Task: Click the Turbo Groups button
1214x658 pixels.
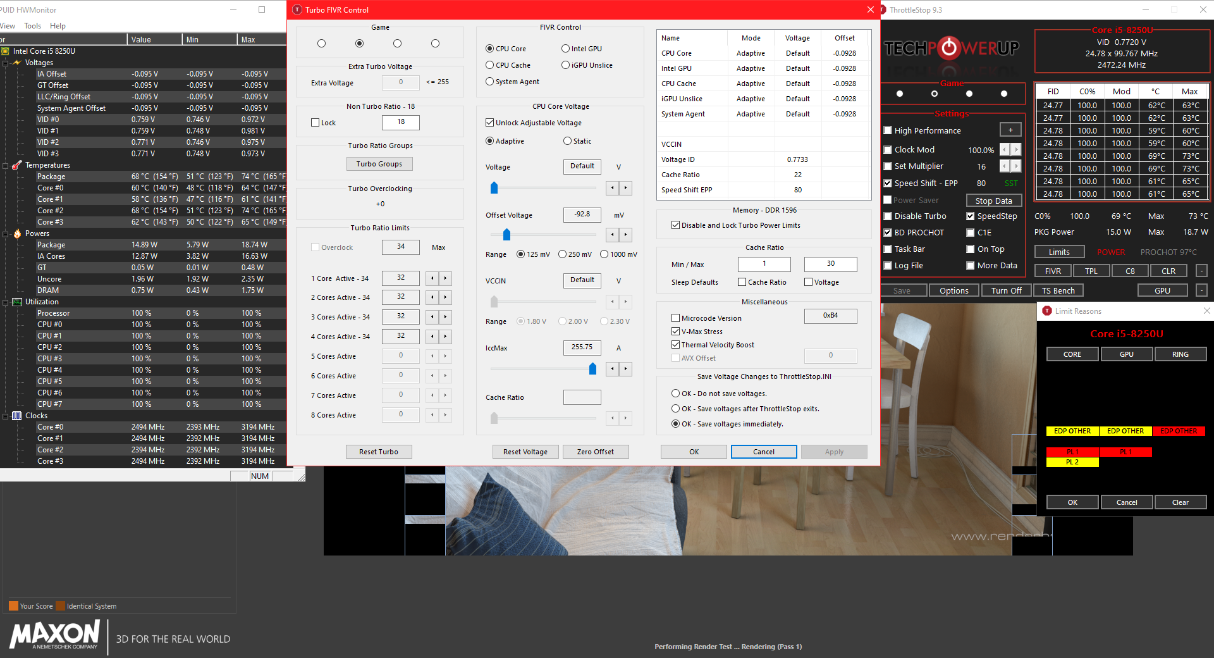Action: point(379,164)
